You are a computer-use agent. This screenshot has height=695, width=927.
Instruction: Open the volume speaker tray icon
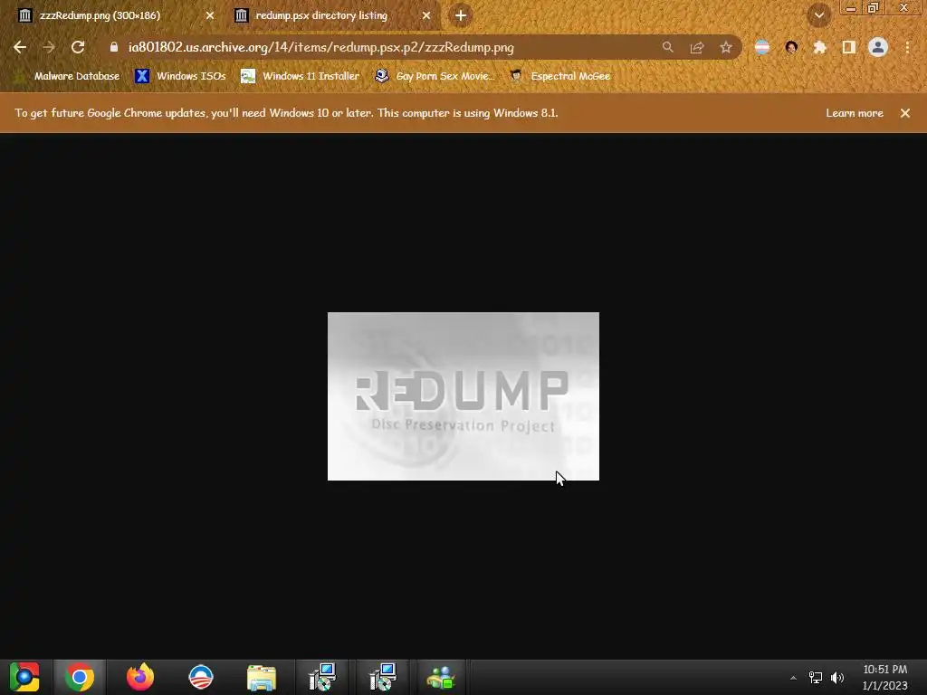837,678
